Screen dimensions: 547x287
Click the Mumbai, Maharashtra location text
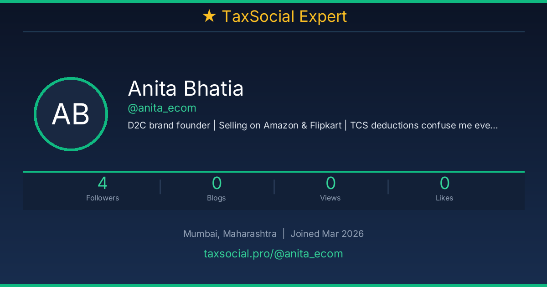(x=230, y=234)
